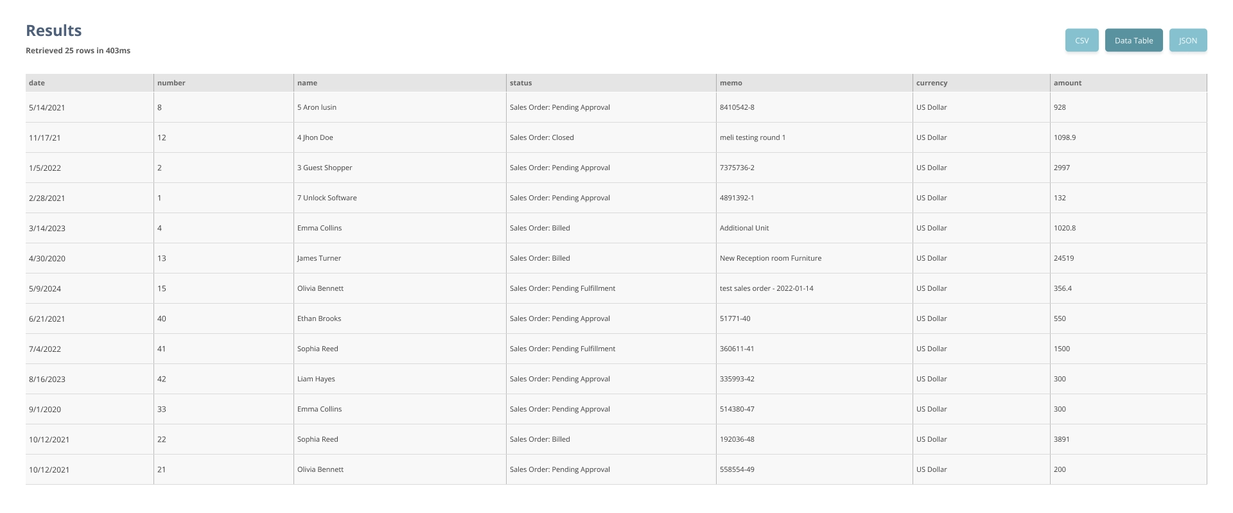The image size is (1233, 513).
Task: Click the 'meli testing round 1' memo cell
Action: tap(752, 137)
